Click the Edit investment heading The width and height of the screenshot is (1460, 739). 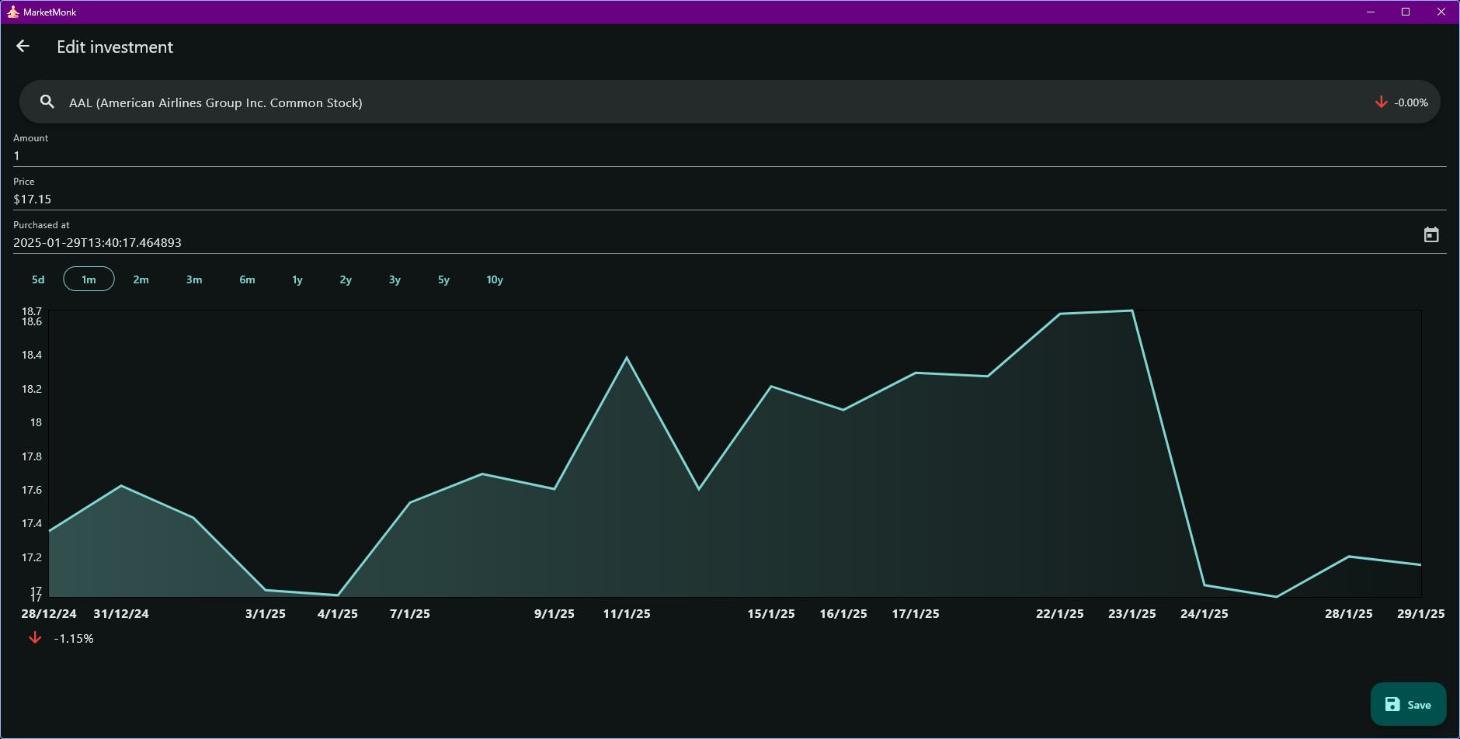pyautogui.click(x=115, y=47)
